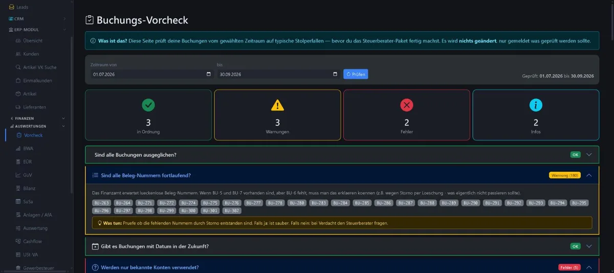Open the Leads sidebar icon
This screenshot has height=273, width=614.
pyautogui.click(x=12, y=7)
